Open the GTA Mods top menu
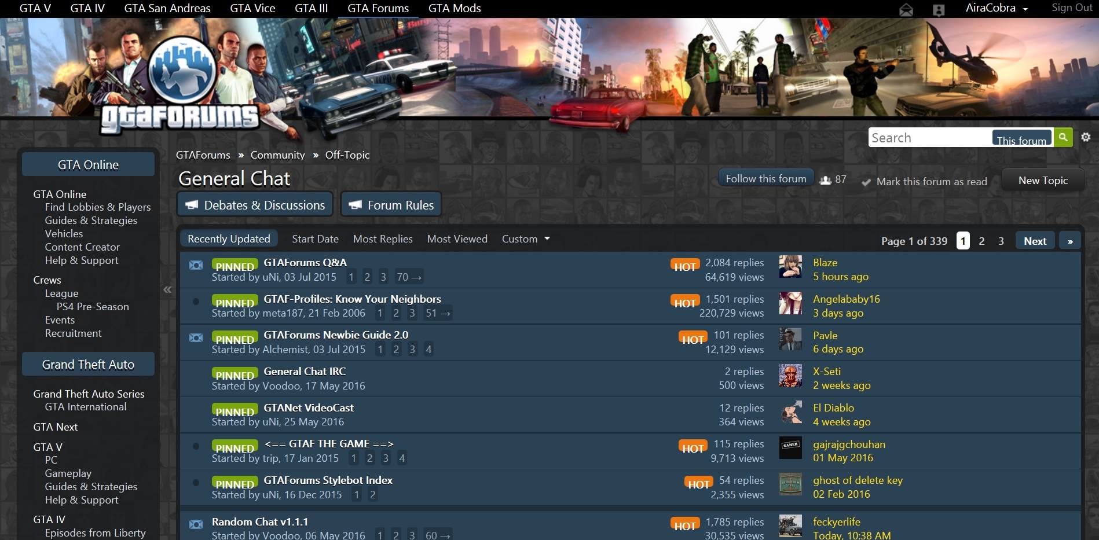Viewport: 1099px width, 540px height. tap(455, 8)
